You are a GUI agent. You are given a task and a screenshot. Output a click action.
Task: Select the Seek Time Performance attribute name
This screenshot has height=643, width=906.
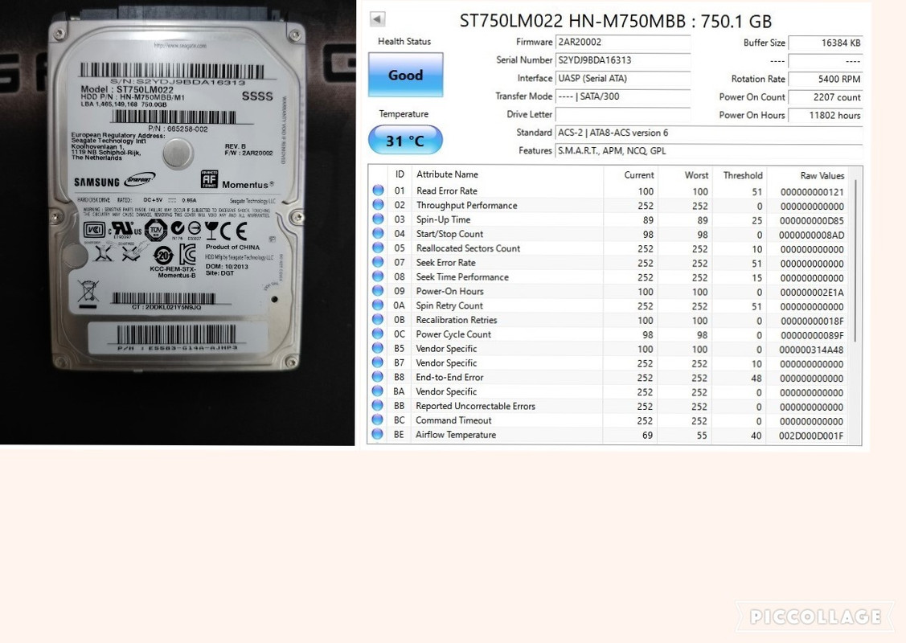(462, 276)
